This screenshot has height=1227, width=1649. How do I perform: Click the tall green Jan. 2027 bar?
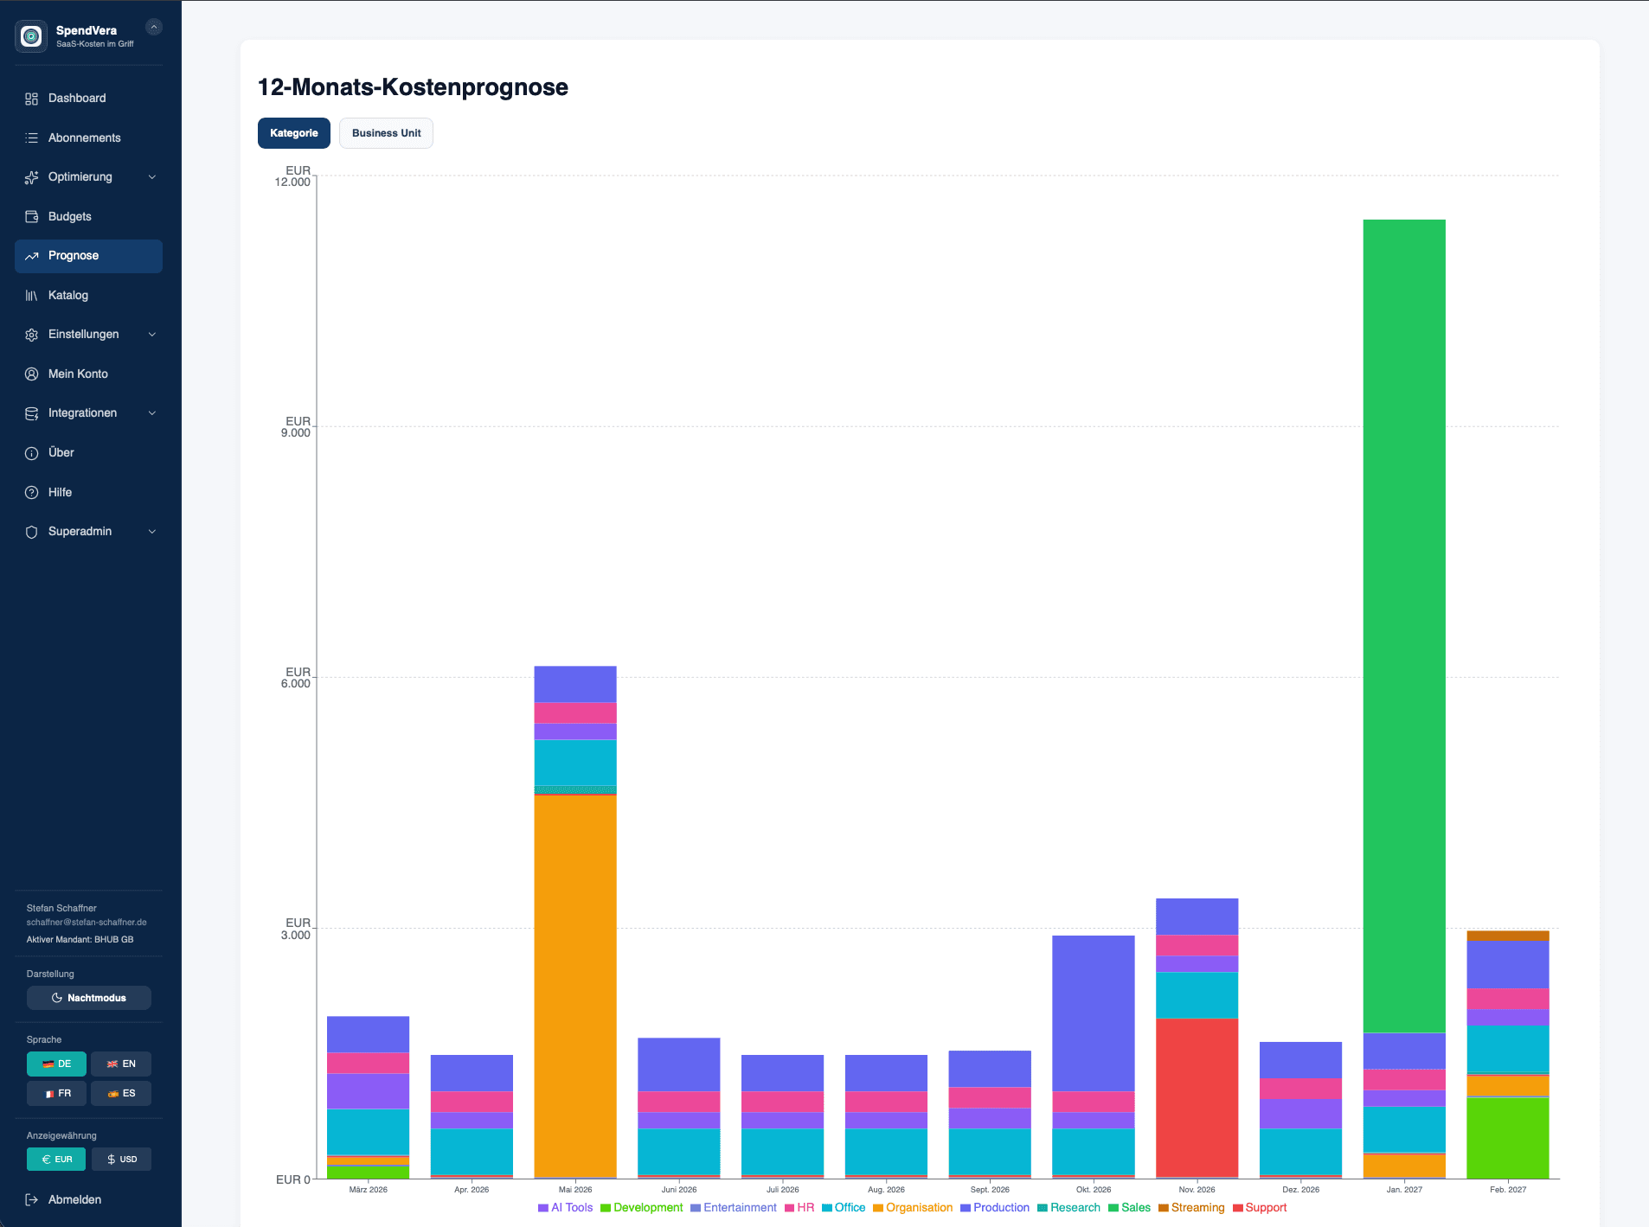(x=1403, y=623)
